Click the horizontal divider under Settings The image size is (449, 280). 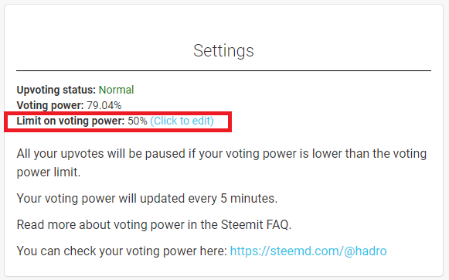click(223, 70)
